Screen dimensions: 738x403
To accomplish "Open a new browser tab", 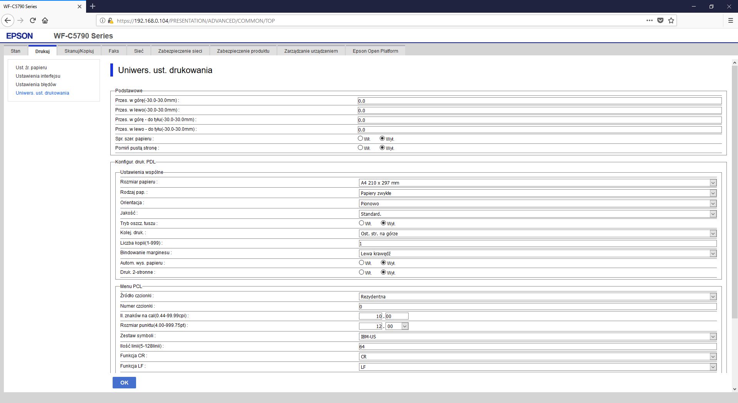I will (93, 6).
